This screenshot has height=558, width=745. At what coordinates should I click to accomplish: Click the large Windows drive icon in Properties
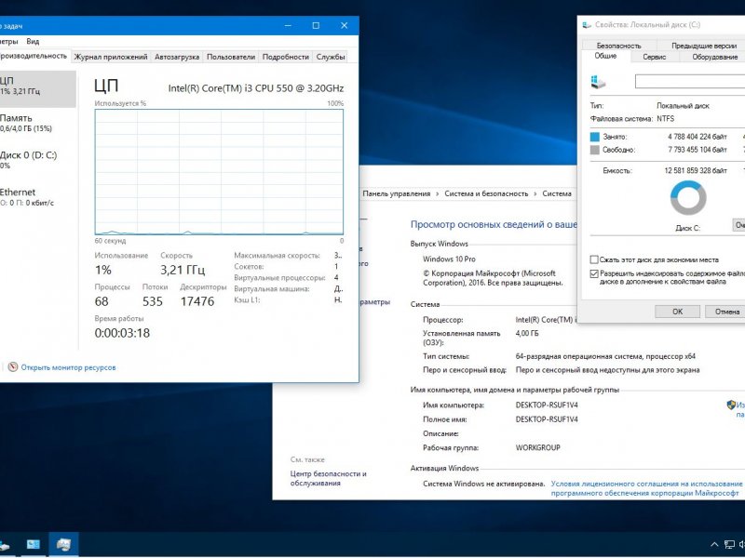(x=598, y=82)
